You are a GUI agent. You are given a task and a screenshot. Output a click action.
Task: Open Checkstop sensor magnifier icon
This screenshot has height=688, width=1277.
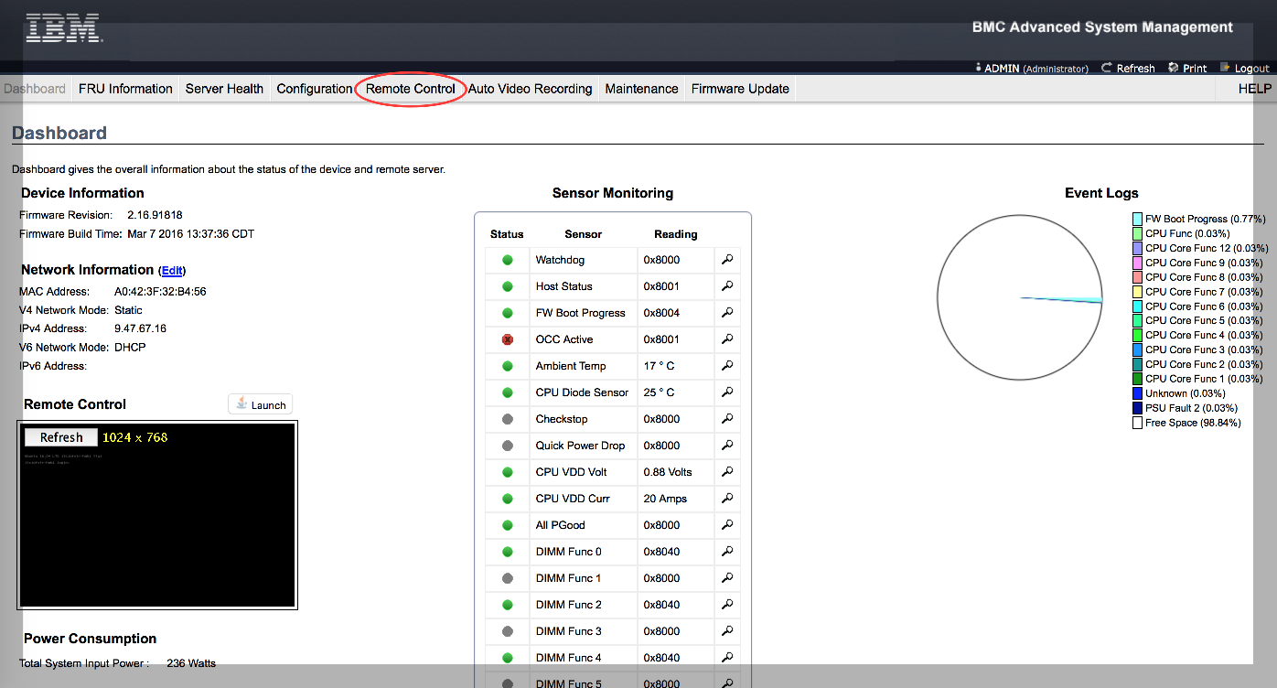727,419
